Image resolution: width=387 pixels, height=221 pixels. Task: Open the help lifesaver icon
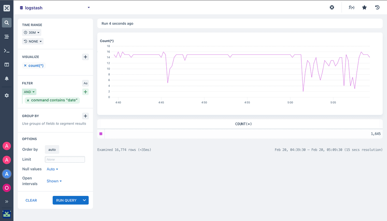tap(331, 7)
